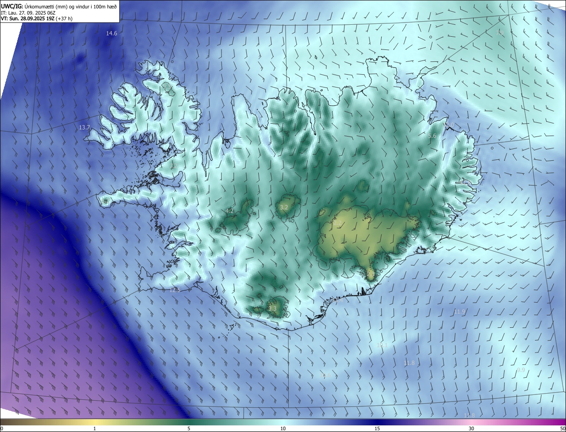Screen dimensions: 566x432
Task: Click the color scale label 1
Action: (95, 428)
